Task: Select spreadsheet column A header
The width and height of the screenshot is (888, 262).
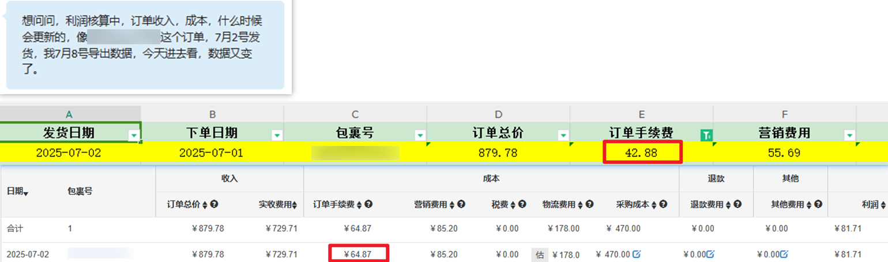Action: (70, 114)
